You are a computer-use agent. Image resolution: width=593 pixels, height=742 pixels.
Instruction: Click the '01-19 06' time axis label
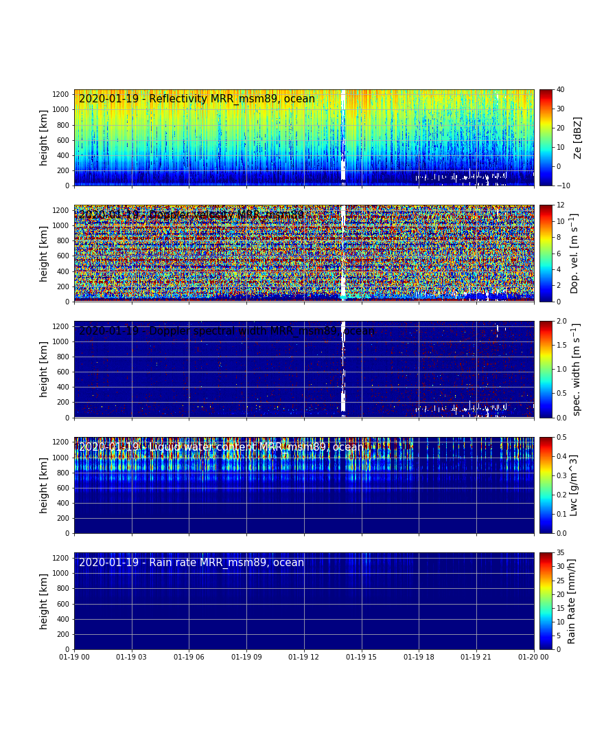(189, 658)
